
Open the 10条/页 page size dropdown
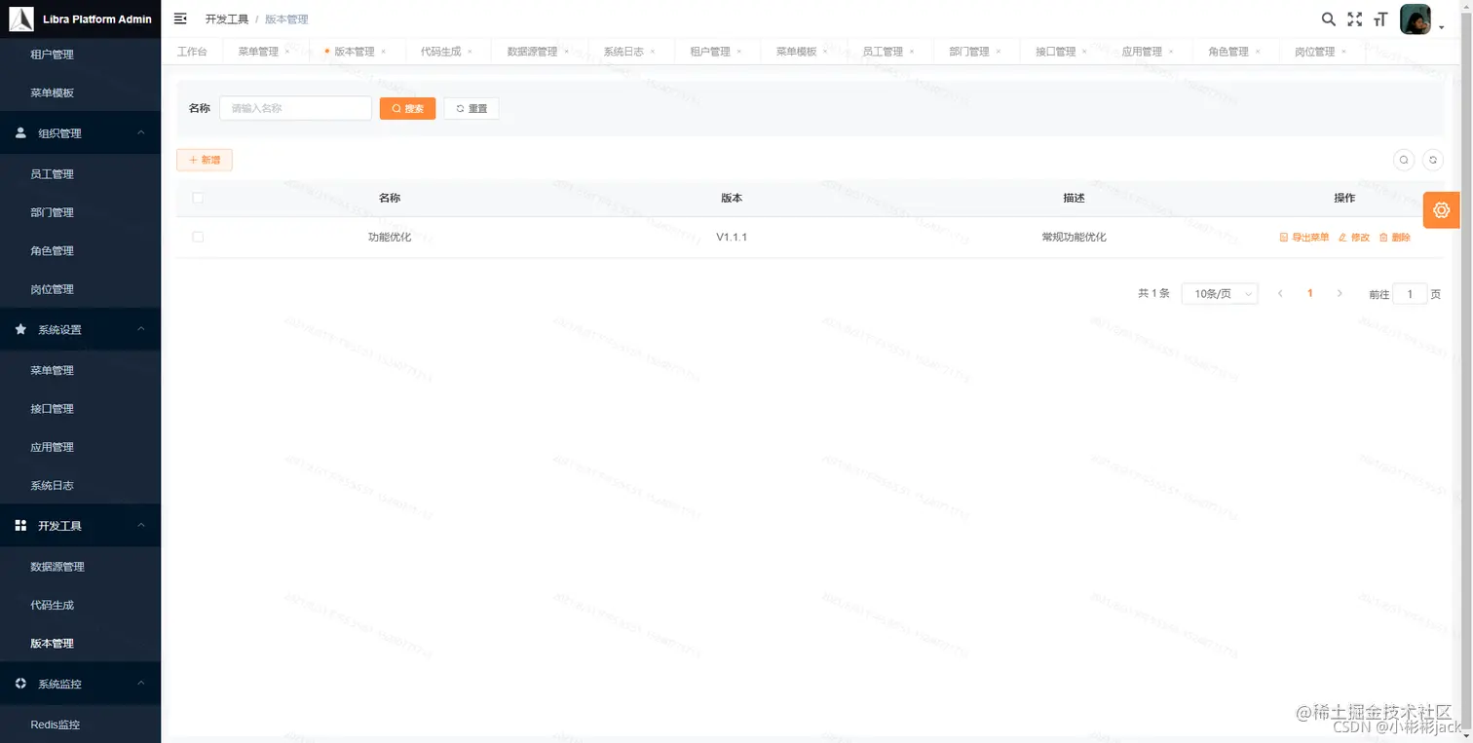click(x=1219, y=293)
